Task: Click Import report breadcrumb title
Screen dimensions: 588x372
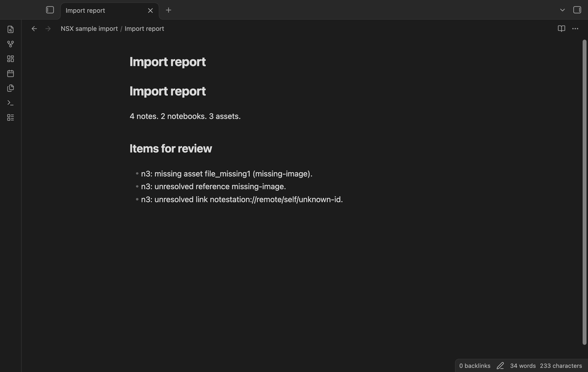Action: (x=144, y=28)
